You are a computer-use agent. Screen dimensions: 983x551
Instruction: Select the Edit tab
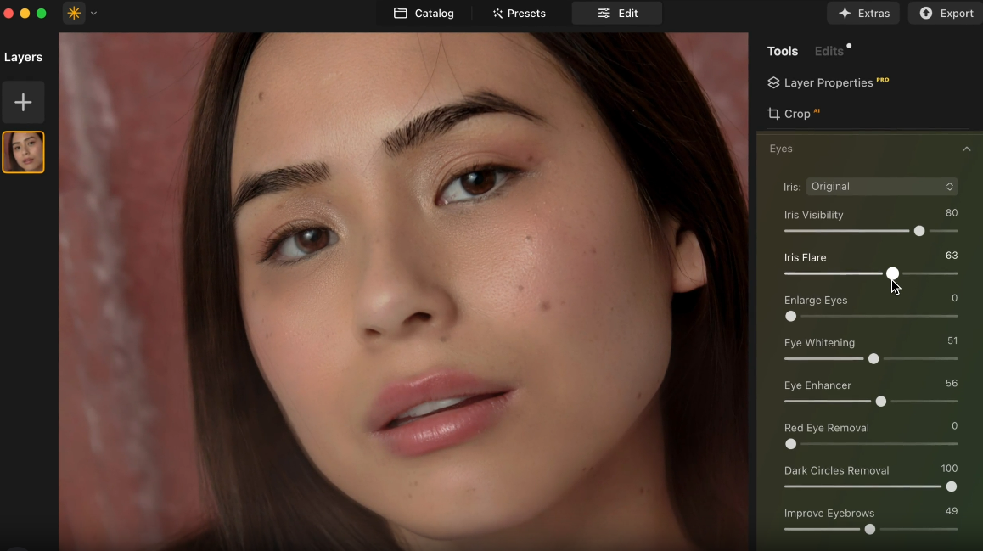(x=617, y=14)
